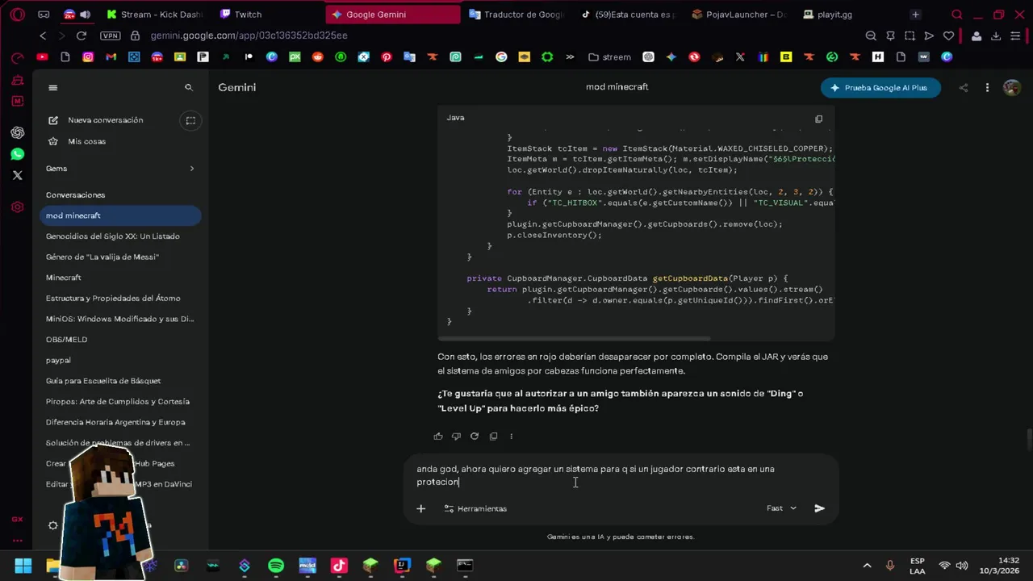The width and height of the screenshot is (1033, 581).
Task: Click the horizontal scrollbar of the code block
Action: pyautogui.click(x=575, y=338)
